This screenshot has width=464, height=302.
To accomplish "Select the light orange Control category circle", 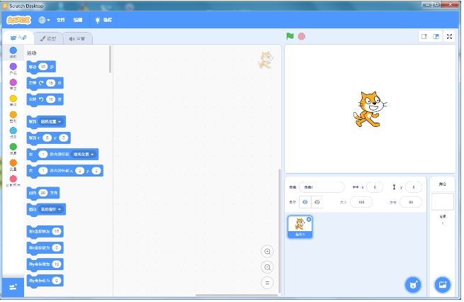I will pos(13,115).
